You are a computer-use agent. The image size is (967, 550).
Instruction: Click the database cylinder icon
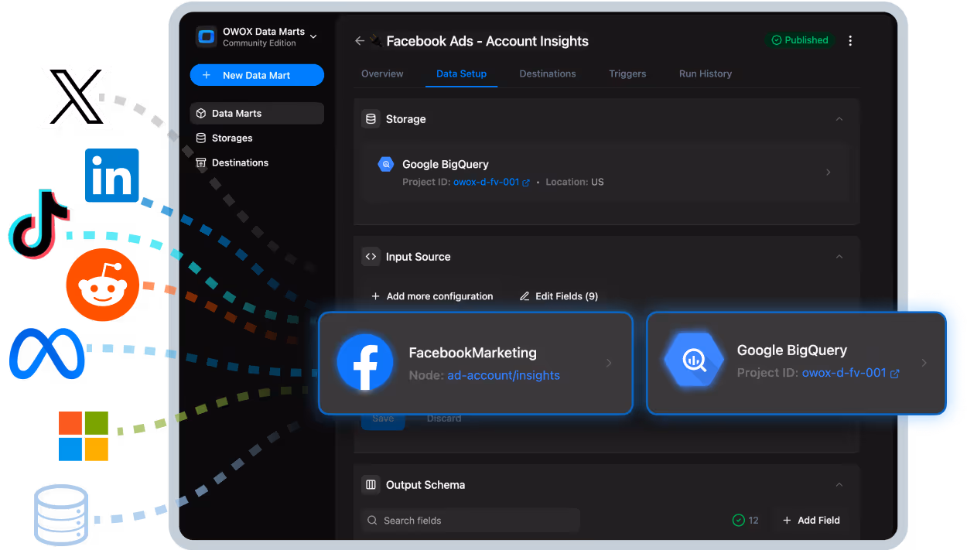61,515
